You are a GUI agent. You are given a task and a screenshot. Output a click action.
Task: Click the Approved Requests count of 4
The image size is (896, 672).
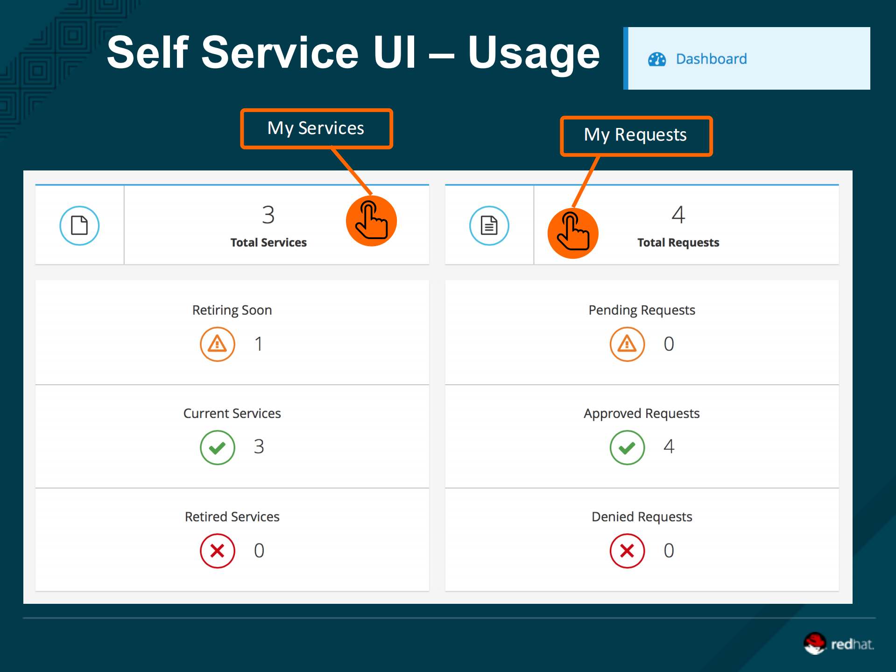(x=669, y=447)
